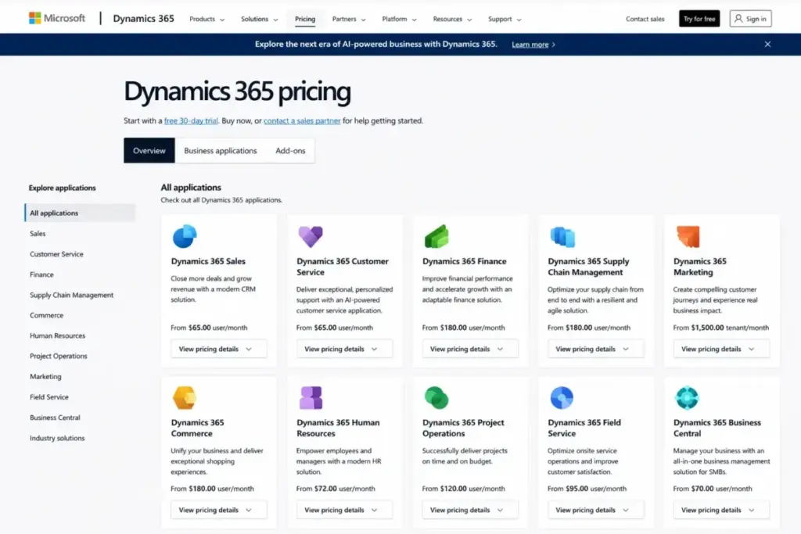Select Sales in Explore applications list
The height and width of the screenshot is (534, 801).
point(38,233)
